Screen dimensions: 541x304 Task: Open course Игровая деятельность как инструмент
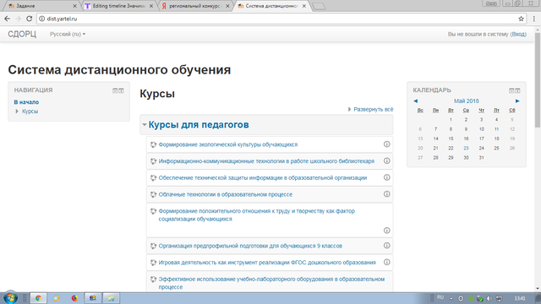pyautogui.click(x=267, y=263)
